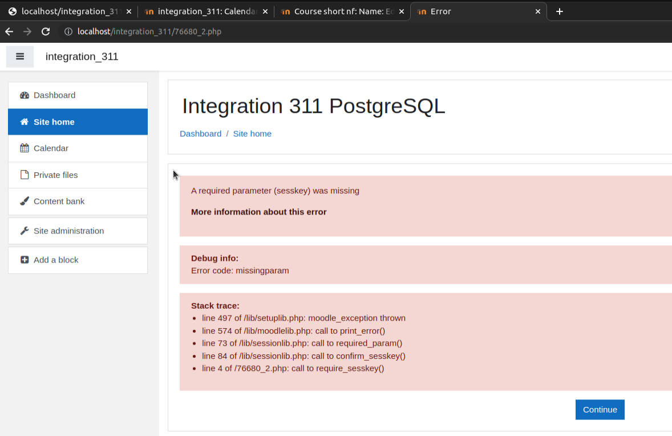The width and height of the screenshot is (672, 436).
Task: Open Content bank in the side menu
Action: 78,201
